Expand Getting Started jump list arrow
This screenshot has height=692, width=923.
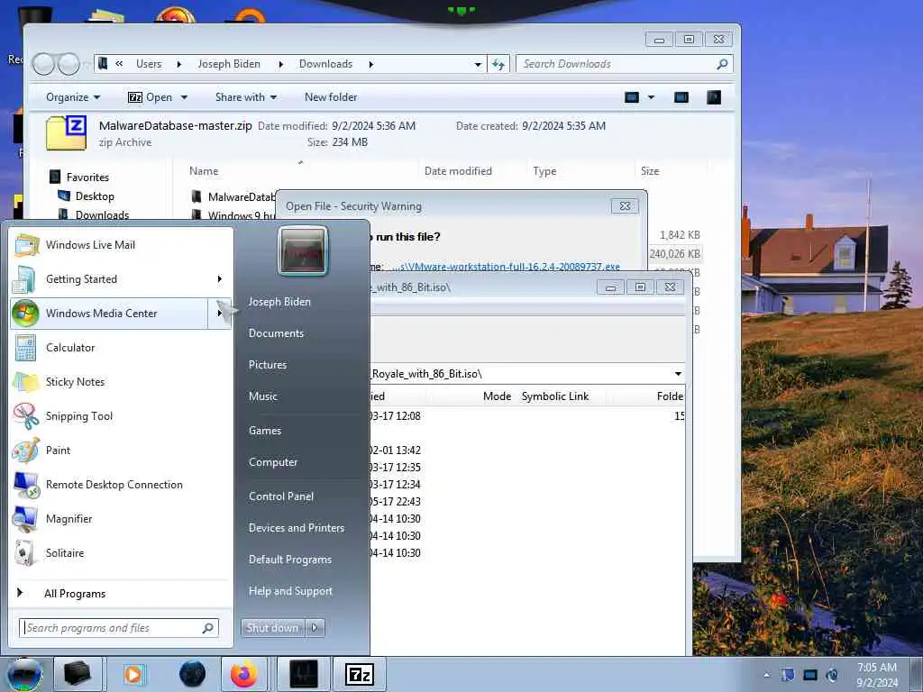click(x=220, y=279)
